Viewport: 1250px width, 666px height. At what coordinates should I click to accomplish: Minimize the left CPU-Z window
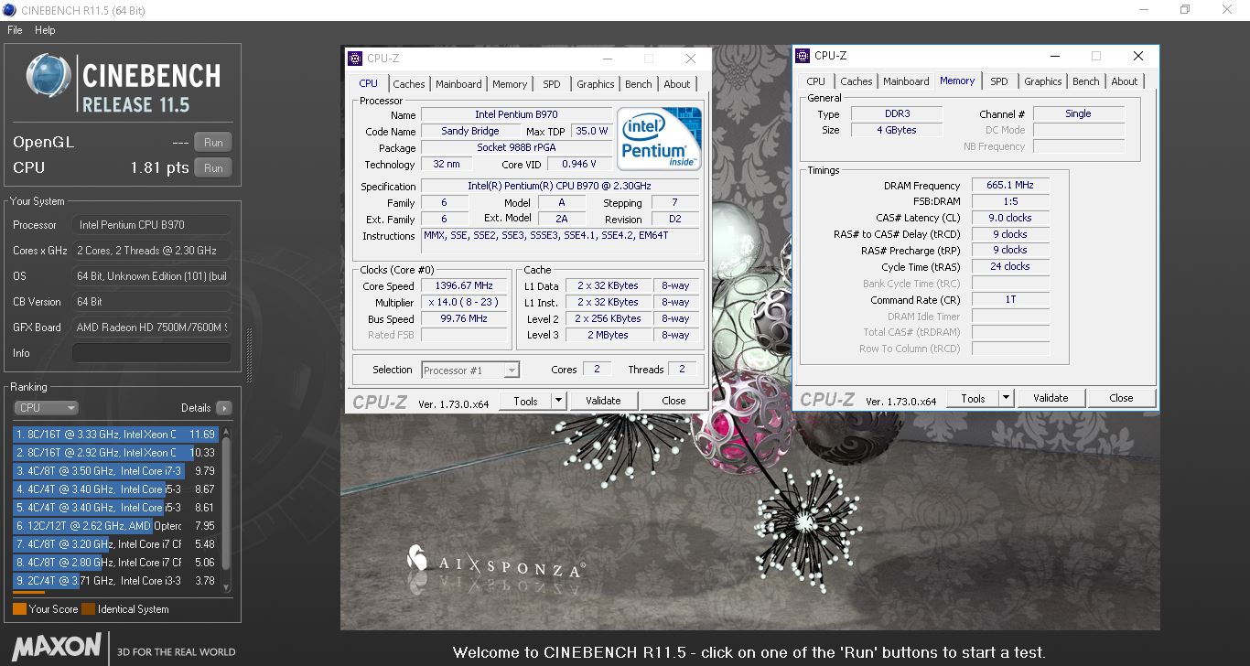point(609,59)
